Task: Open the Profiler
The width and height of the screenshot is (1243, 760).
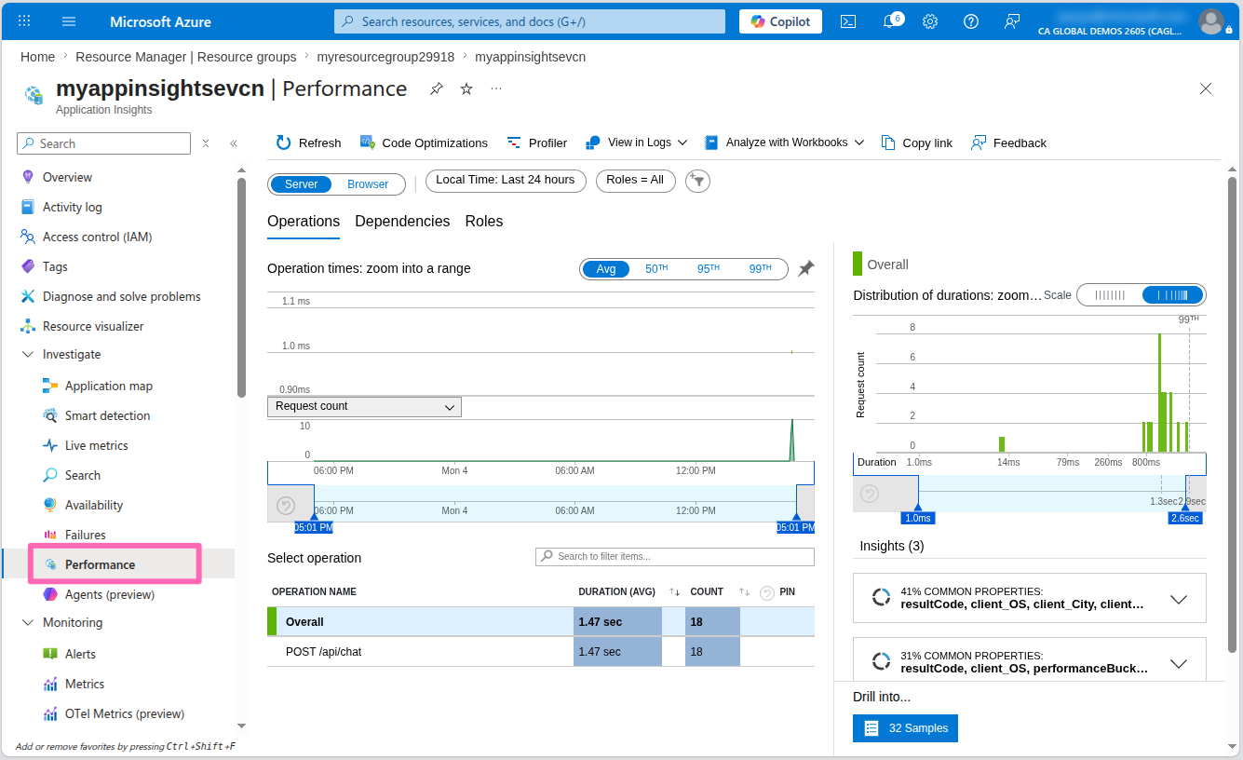Action: coord(537,142)
